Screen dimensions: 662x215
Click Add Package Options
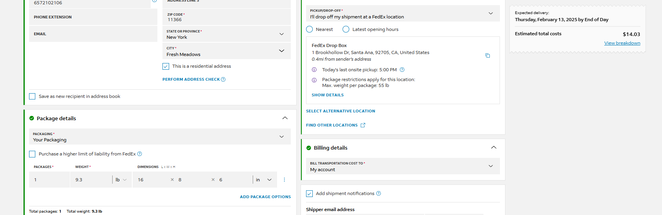click(265, 197)
